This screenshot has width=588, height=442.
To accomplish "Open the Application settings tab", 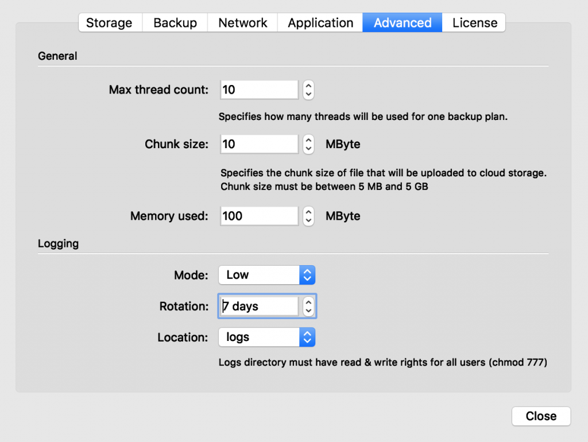I will [x=320, y=22].
